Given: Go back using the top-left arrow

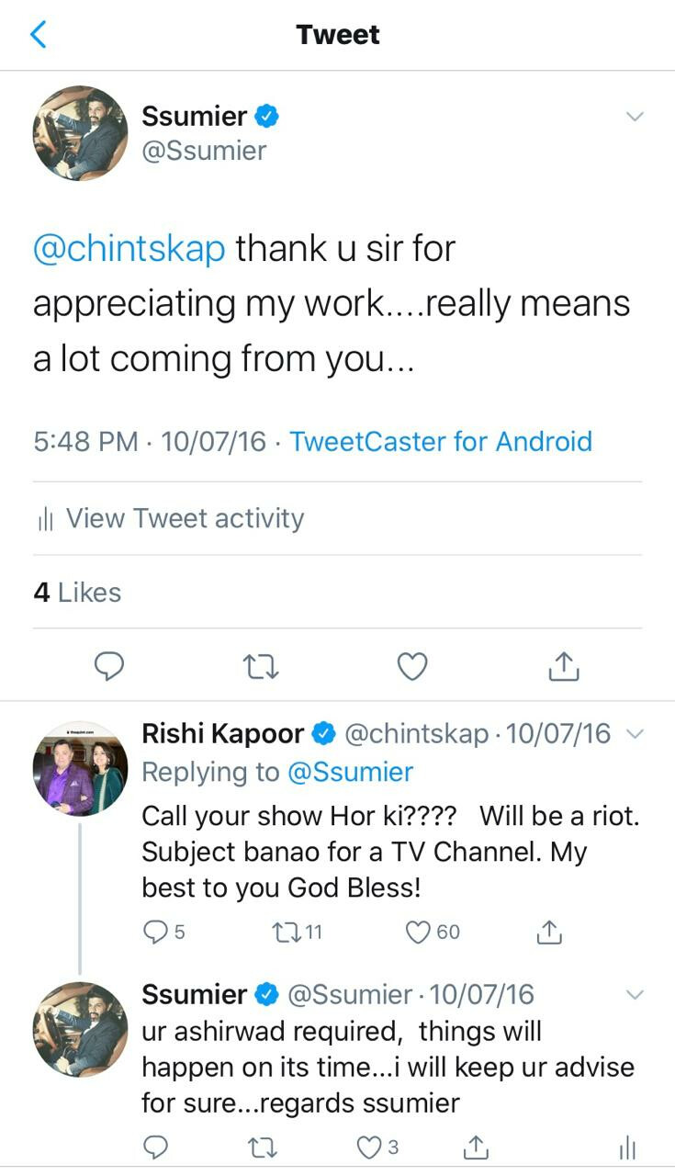Looking at the screenshot, I should (x=39, y=35).
